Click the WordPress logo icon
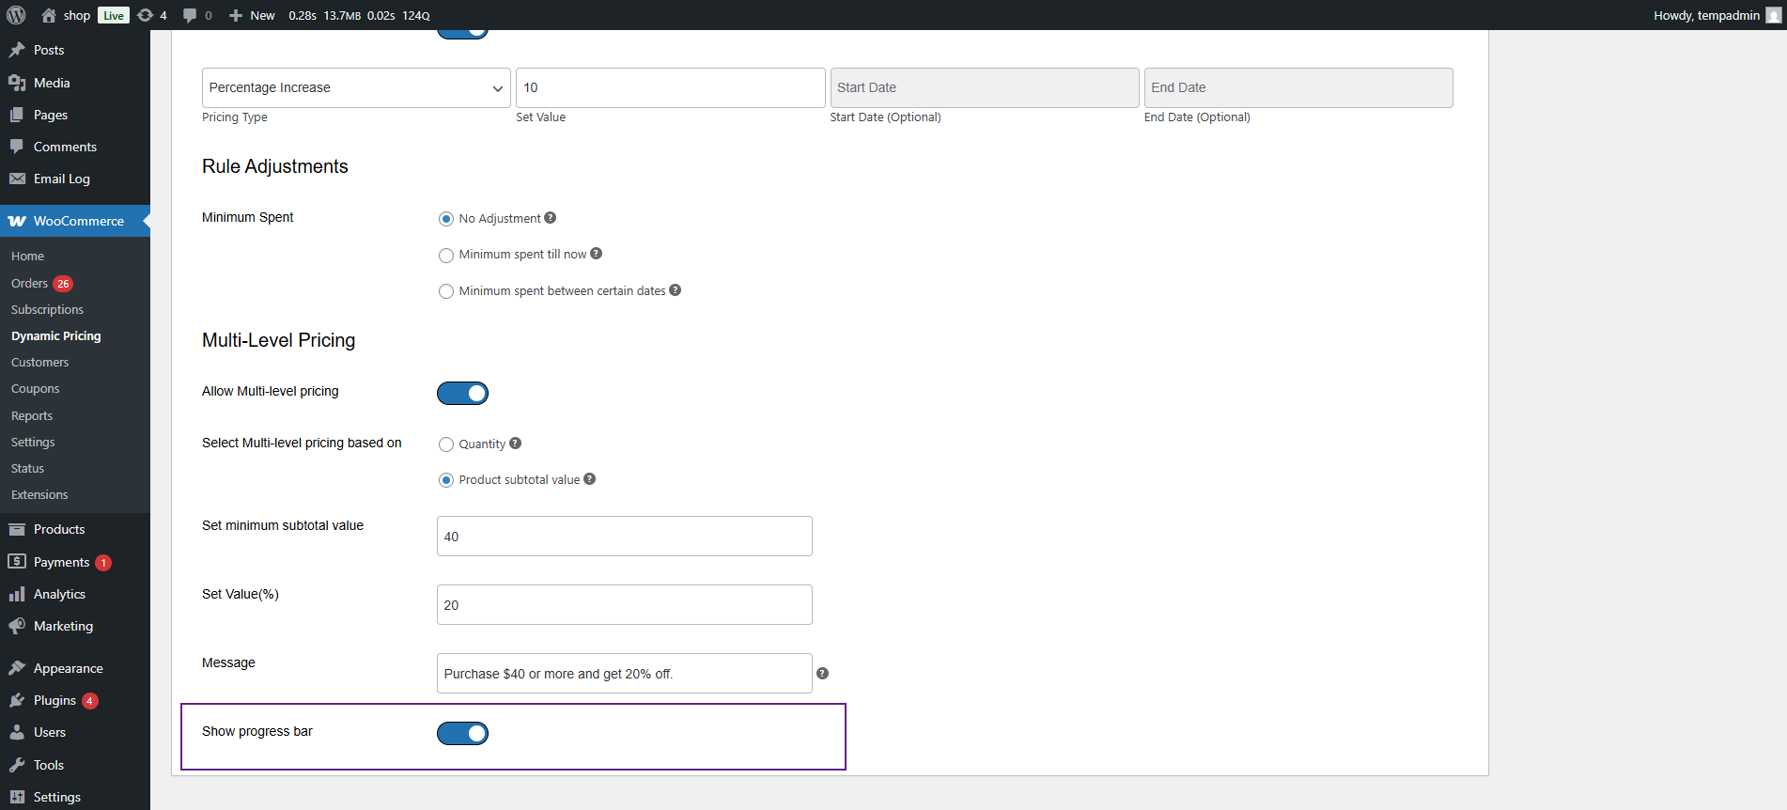 point(16,15)
